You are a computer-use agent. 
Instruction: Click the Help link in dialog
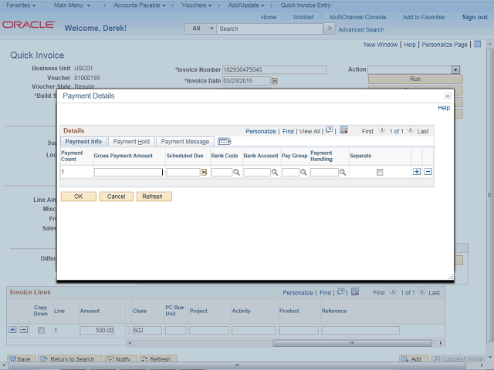444,108
